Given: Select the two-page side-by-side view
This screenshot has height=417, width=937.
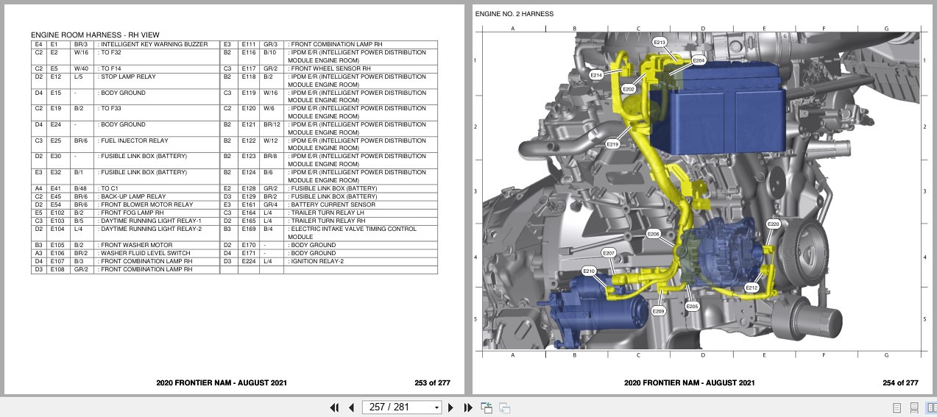Looking at the screenshot, I should 930,407.
